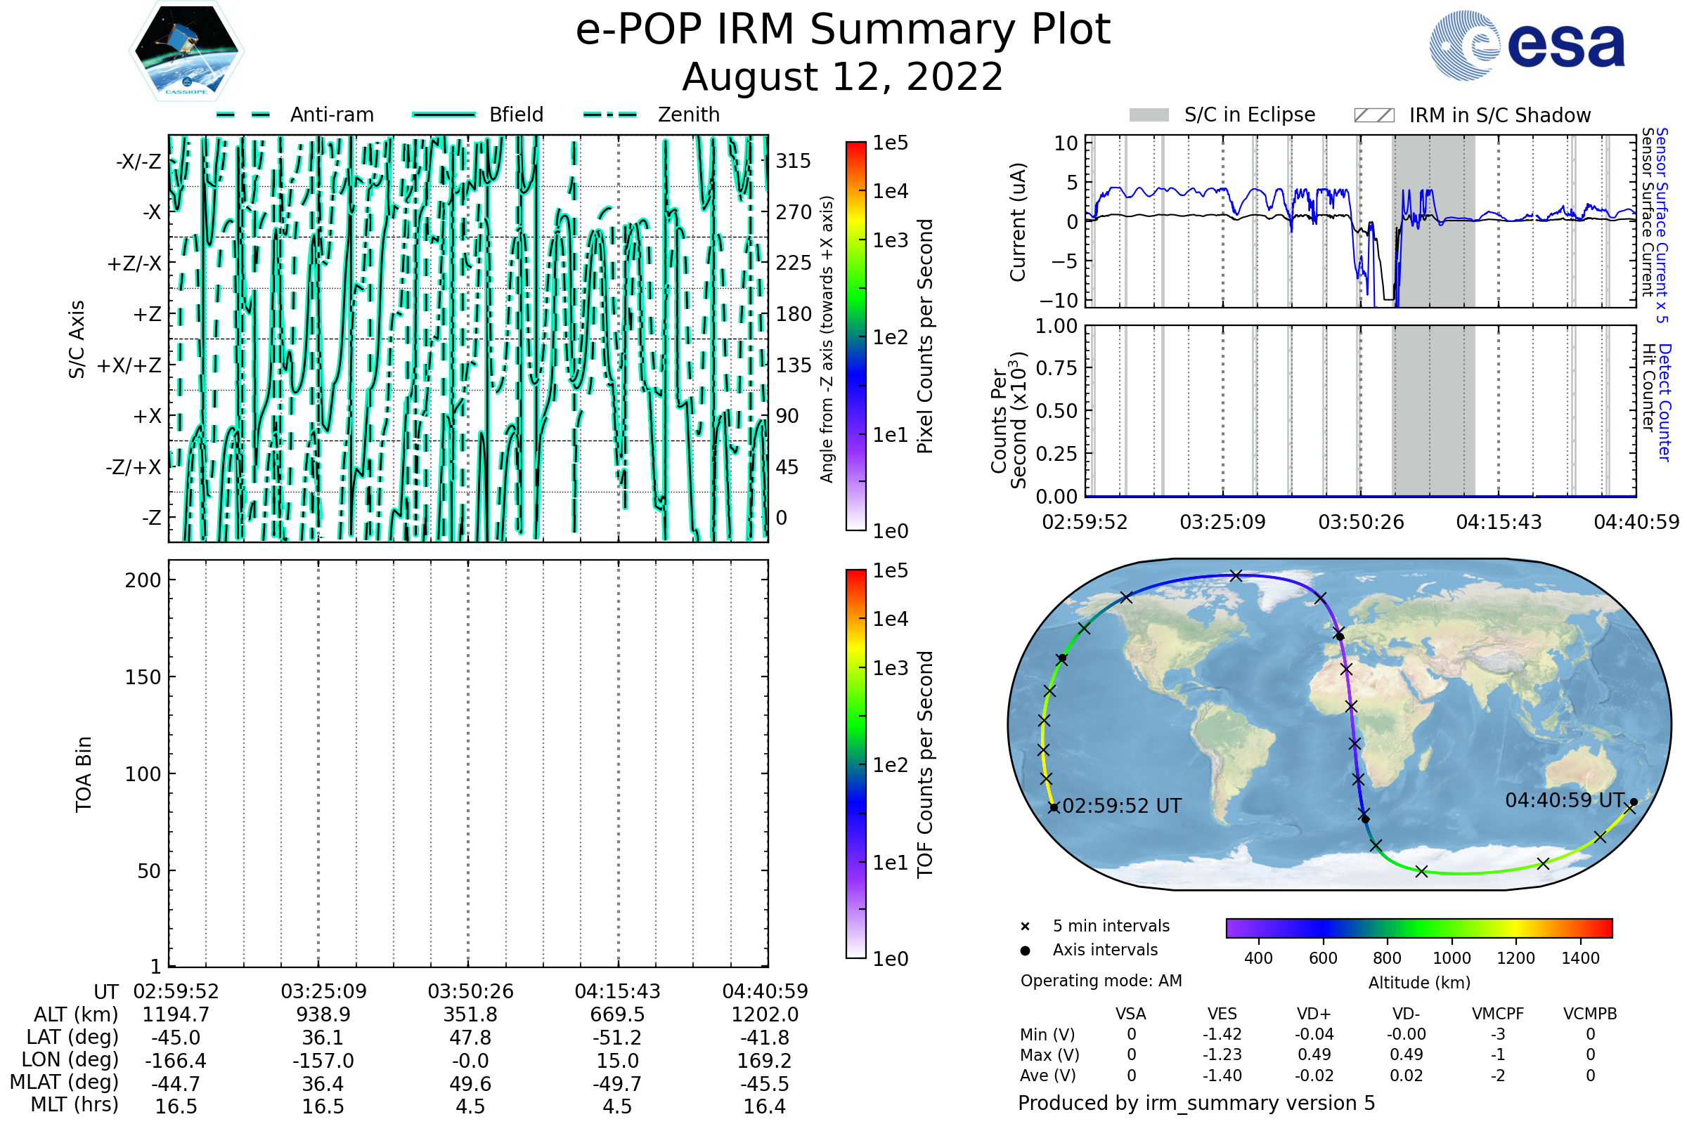Click the S/C in Eclipse gray legend patch

point(1149,115)
